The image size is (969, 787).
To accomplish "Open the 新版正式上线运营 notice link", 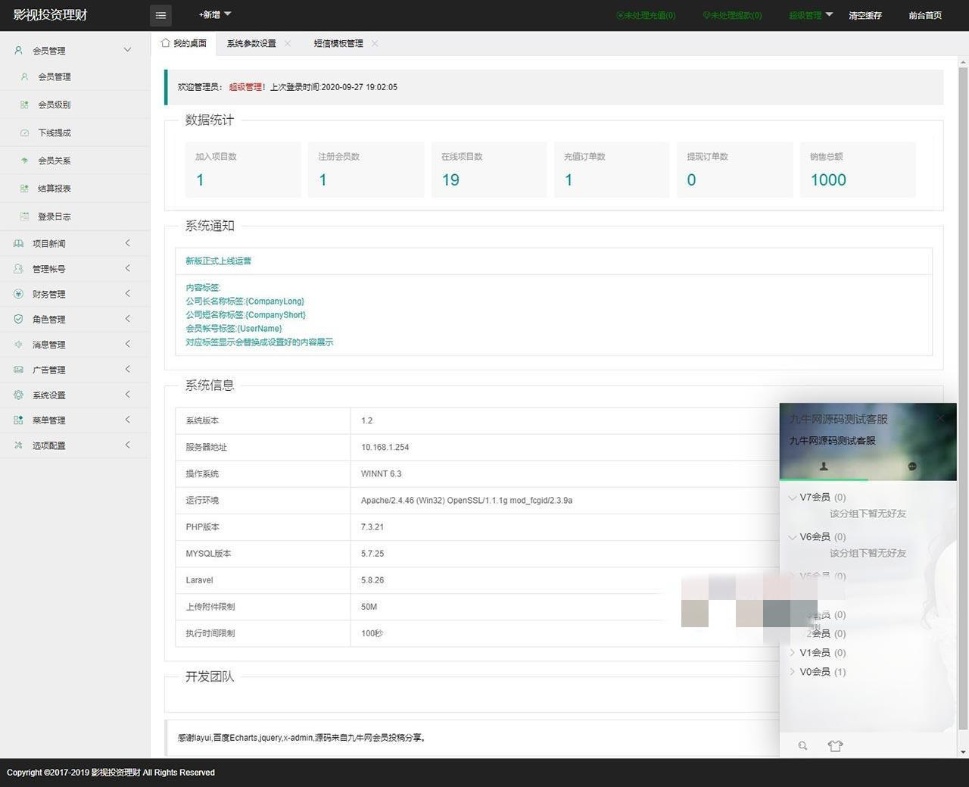I will pyautogui.click(x=218, y=261).
